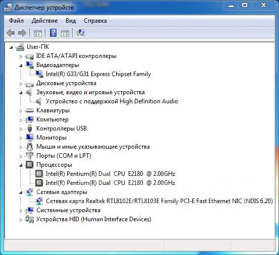This screenshot has width=279, height=255.
Task: Expand Мыши и иные указывающие устройства
Action: (x=21, y=147)
